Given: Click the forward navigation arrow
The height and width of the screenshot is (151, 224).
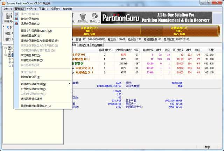Looking at the screenshot, I should pyautogui.click(x=11, y=27).
